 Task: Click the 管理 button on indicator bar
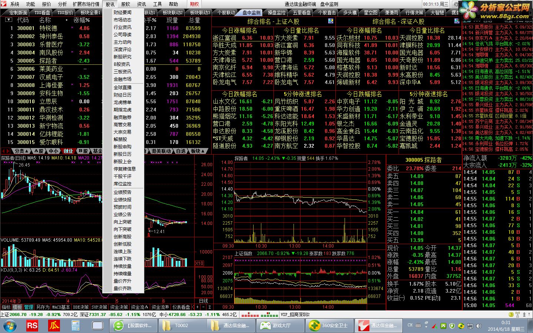click(x=29, y=307)
